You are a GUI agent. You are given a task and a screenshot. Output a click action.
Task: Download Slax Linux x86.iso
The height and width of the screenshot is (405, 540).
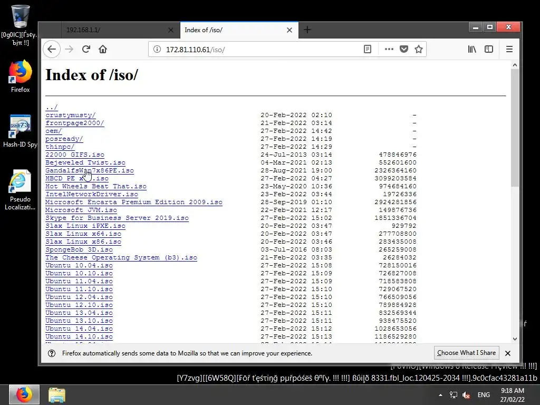(83, 242)
